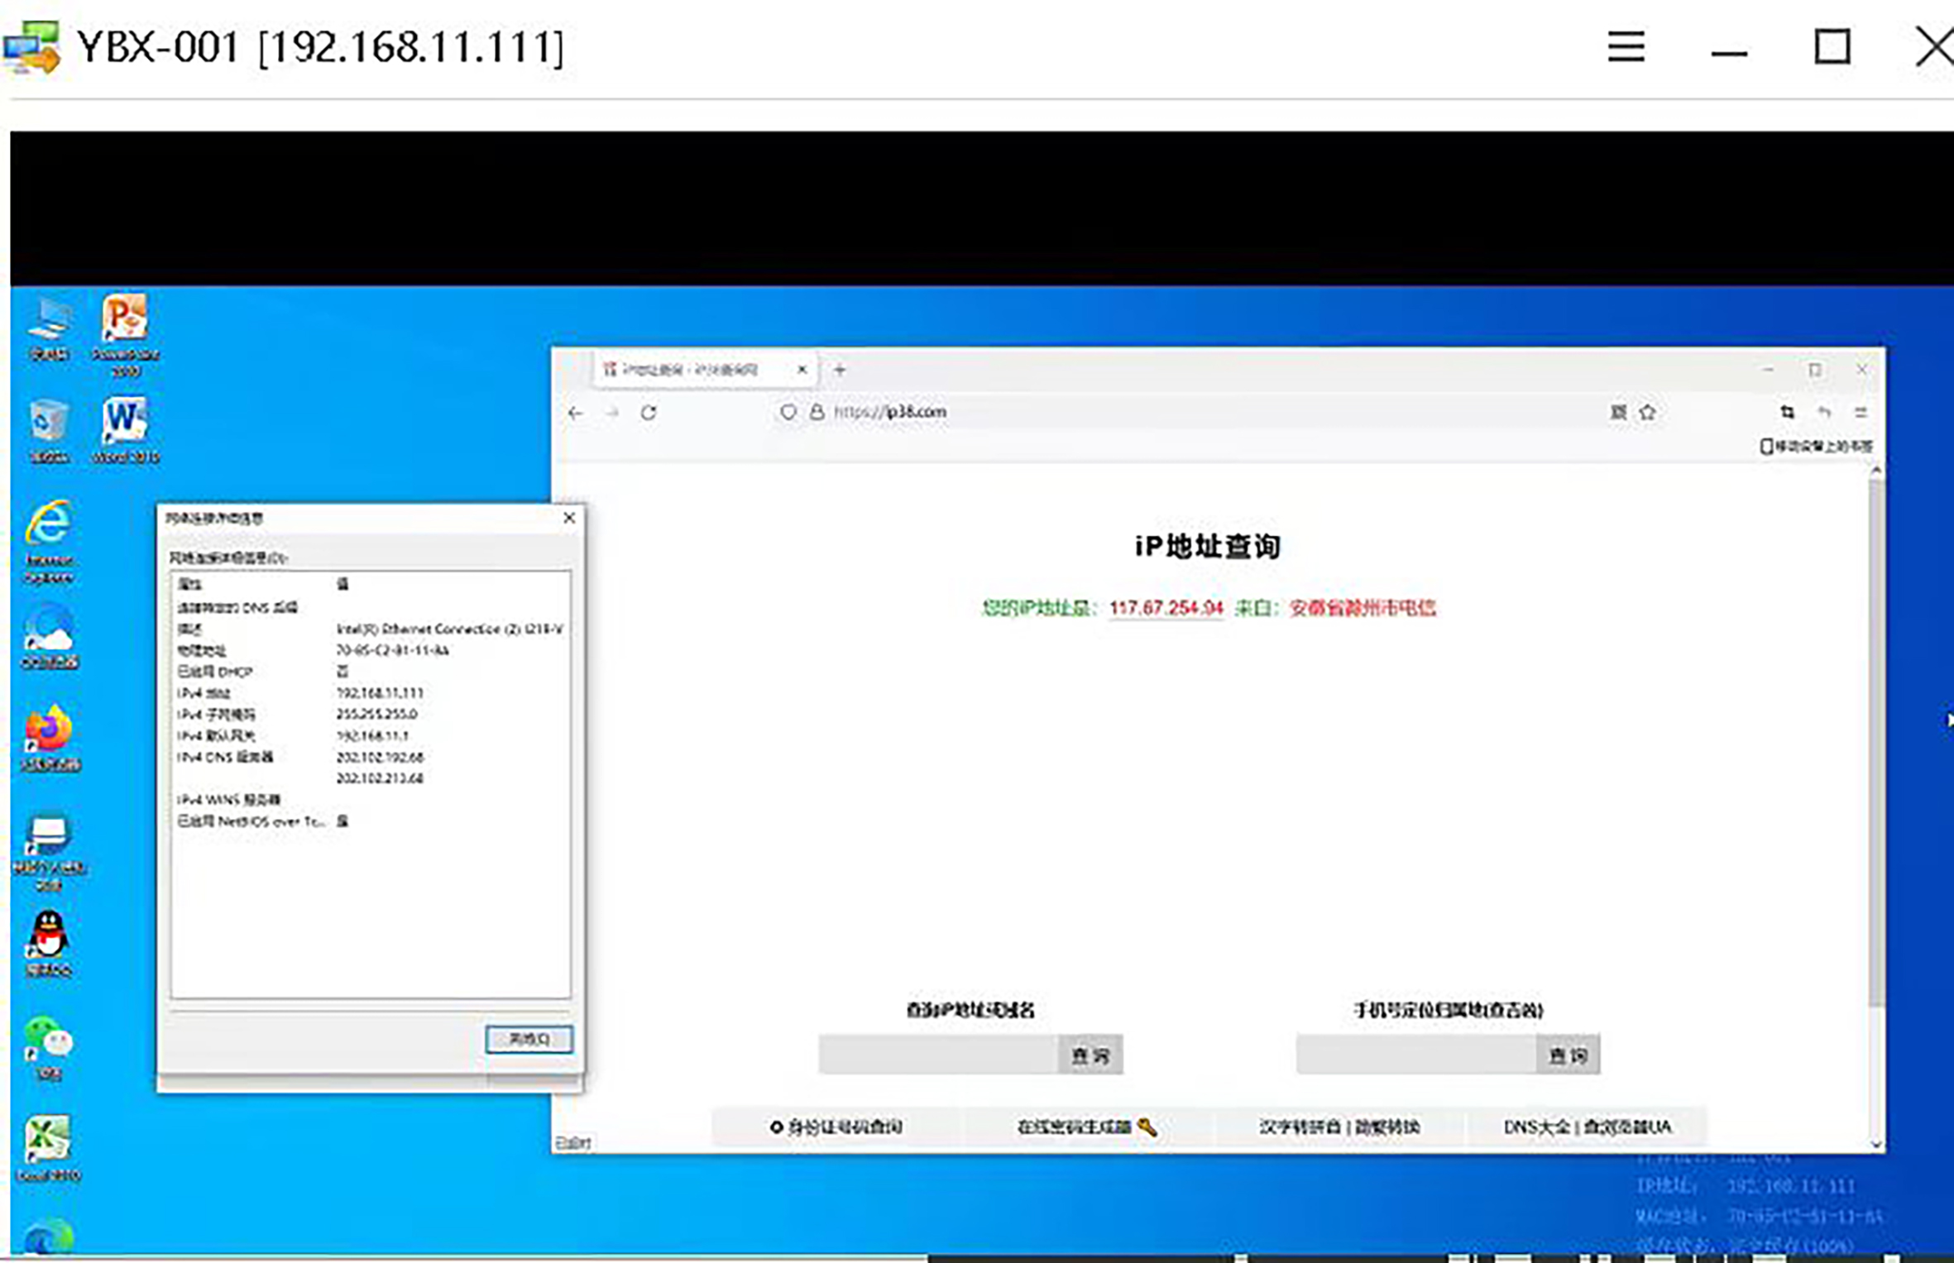Bookmark the page with the star icon
The height and width of the screenshot is (1263, 1954).
(x=1647, y=412)
